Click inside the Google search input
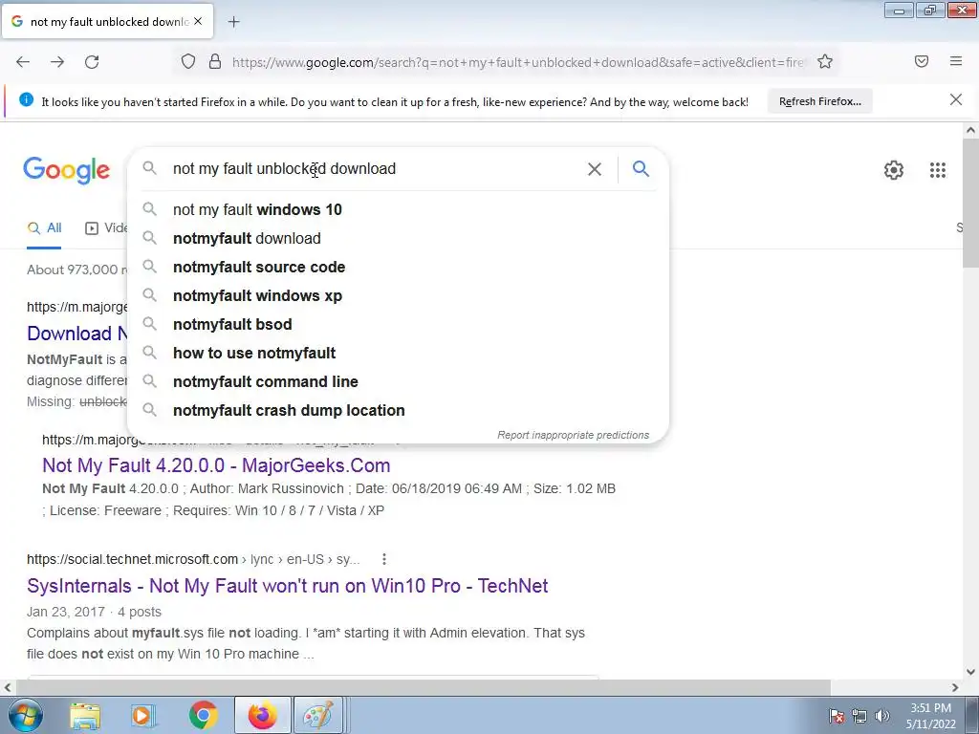Screen dimensions: 979x734 375,169
